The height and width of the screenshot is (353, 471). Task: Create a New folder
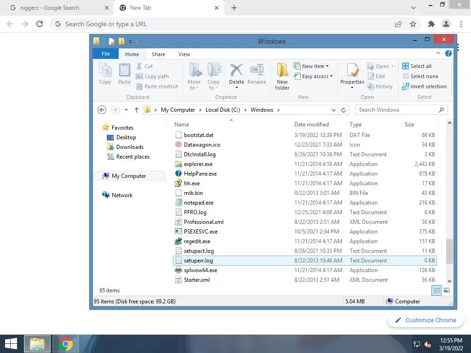click(282, 76)
